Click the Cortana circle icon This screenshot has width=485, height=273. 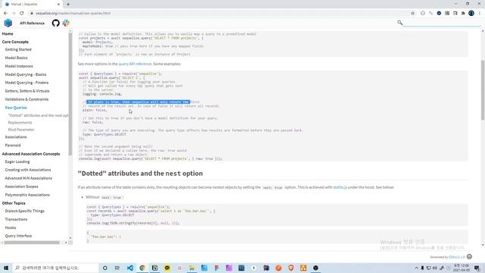105,268
